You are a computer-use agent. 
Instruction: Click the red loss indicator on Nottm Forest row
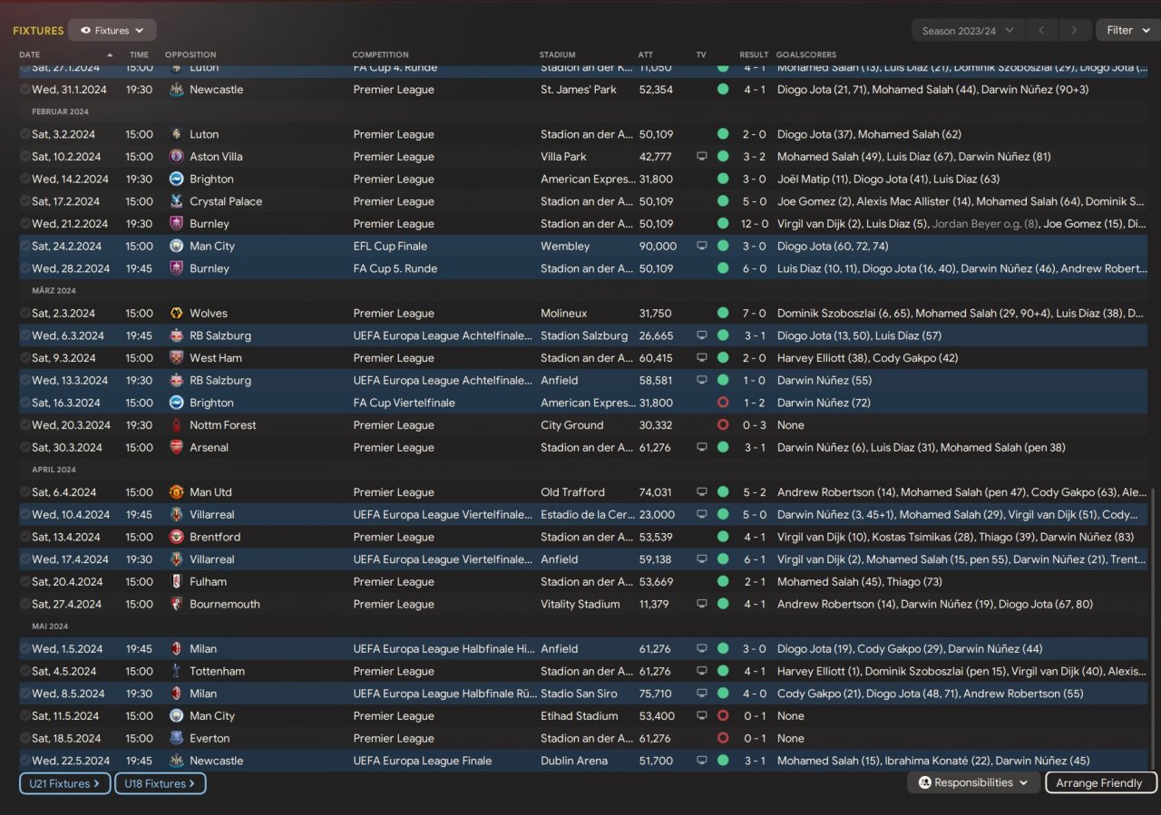pos(723,425)
